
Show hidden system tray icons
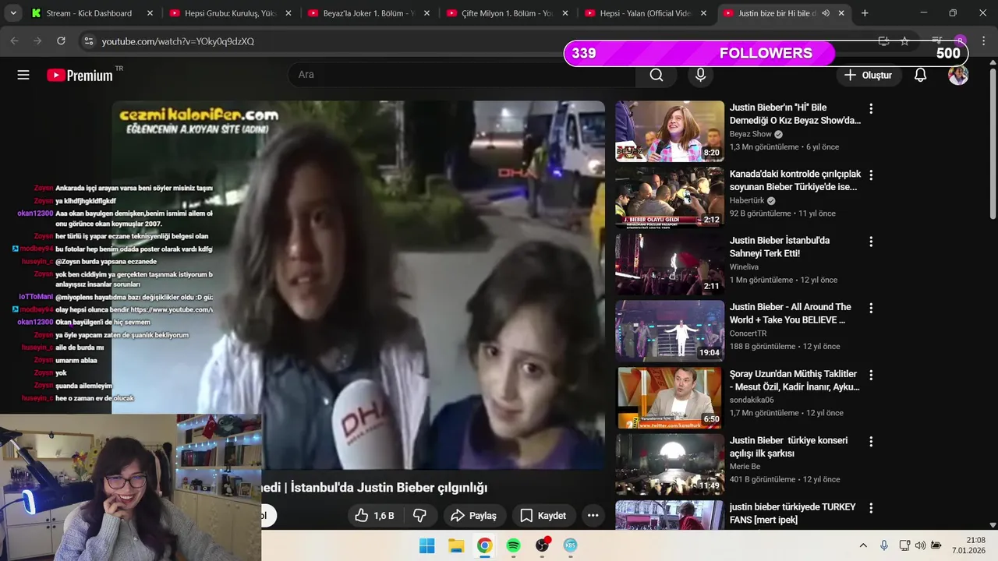point(863,545)
